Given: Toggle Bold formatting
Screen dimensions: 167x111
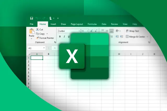Looking at the screenshot, I should tap(60, 36).
